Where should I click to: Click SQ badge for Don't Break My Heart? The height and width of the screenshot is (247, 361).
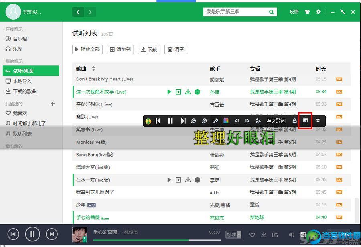coord(339,79)
